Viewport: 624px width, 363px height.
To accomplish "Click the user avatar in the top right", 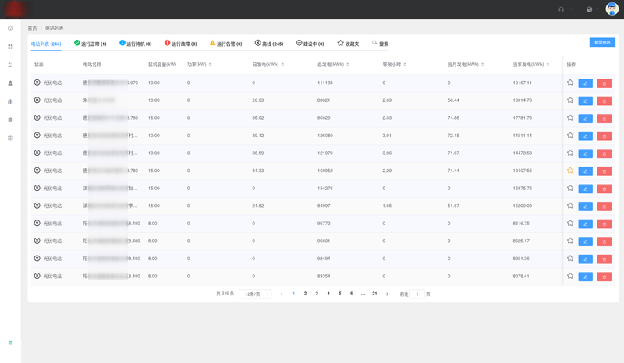I will [612, 9].
